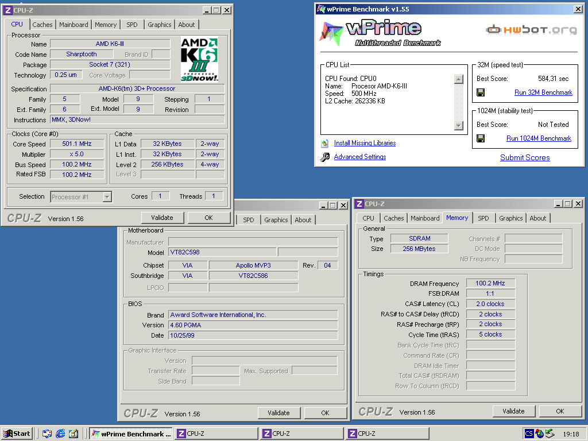Open SPD tab in Memory CPU-Z window
This screenshot has width=588, height=441.
click(x=483, y=218)
